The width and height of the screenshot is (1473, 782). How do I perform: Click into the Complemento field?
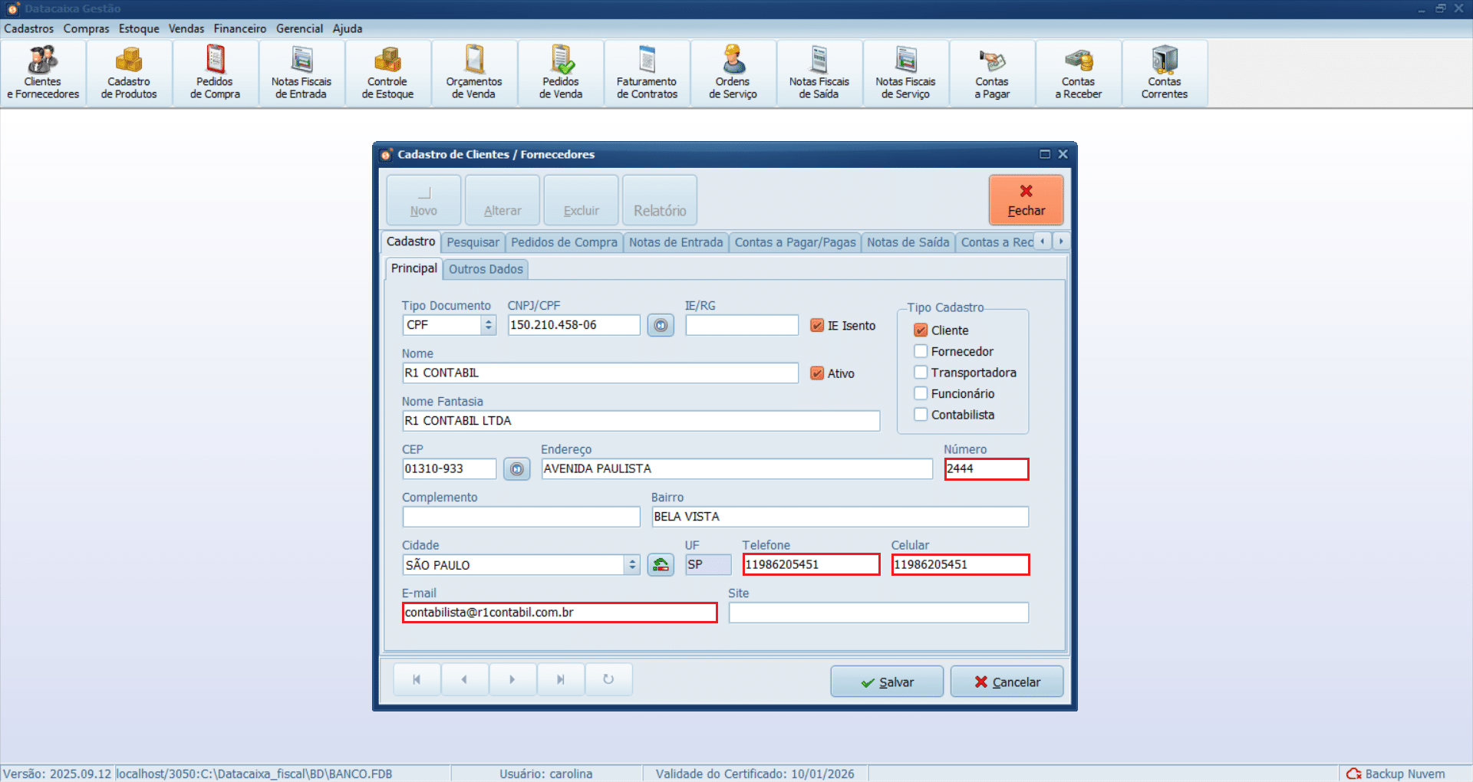tap(521, 517)
